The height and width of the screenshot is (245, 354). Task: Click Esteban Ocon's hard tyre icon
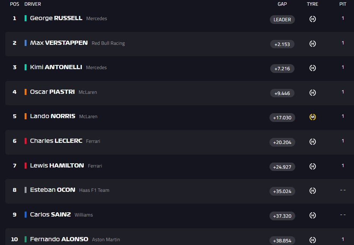313,191
